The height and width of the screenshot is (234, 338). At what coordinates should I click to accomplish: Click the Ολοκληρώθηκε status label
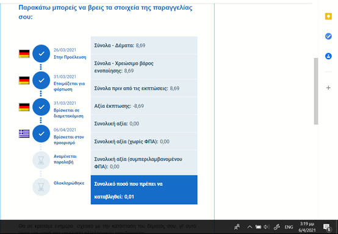coord(69,183)
